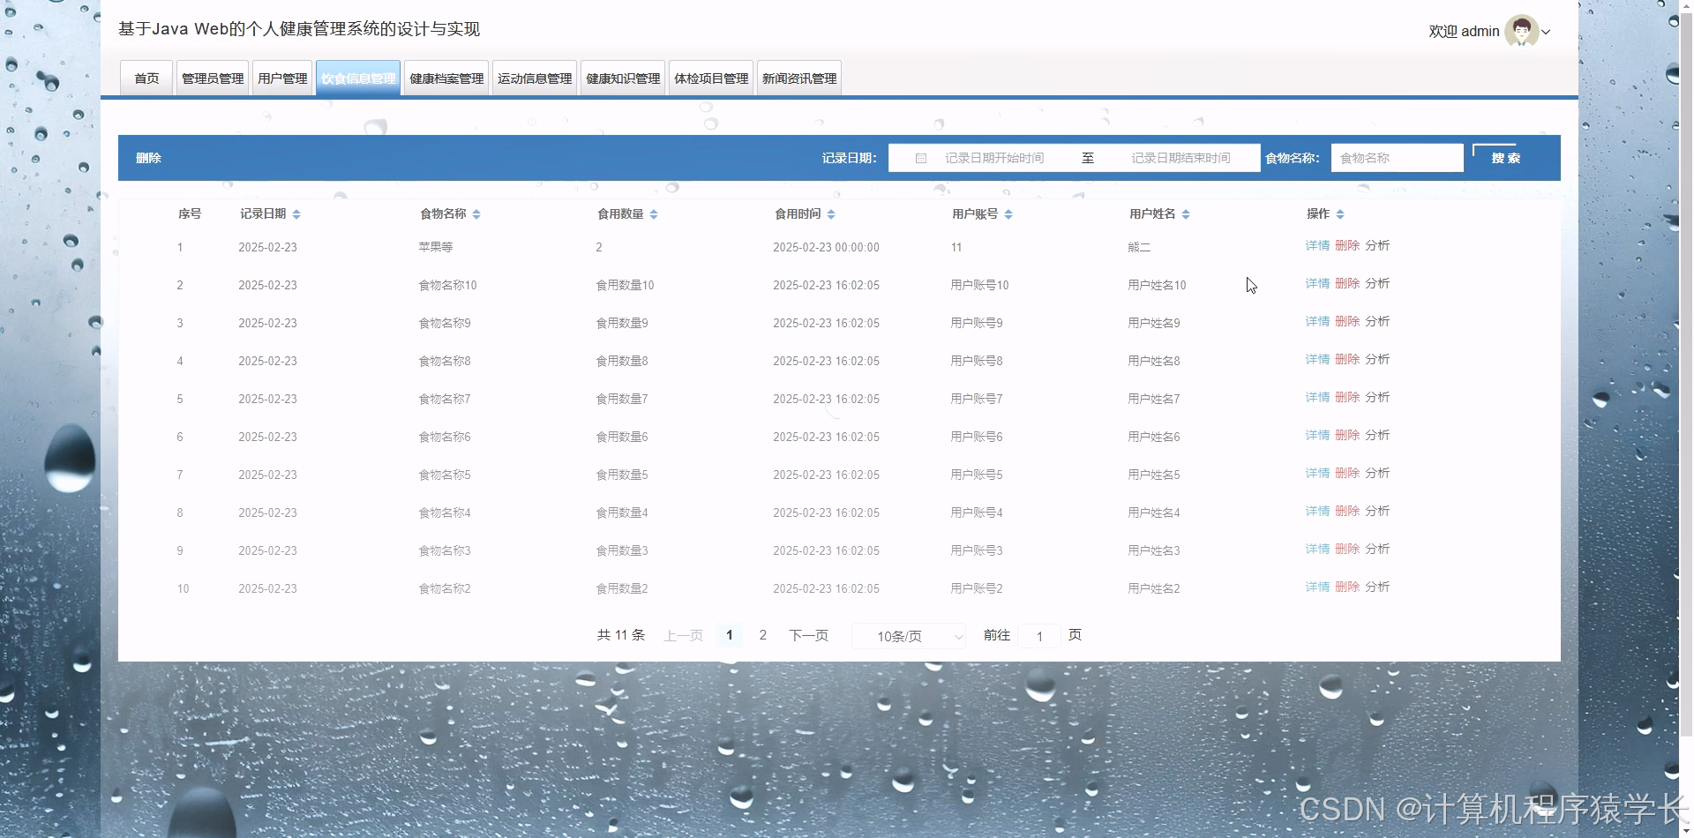Open 详情 for record of 熊二

(1316, 246)
